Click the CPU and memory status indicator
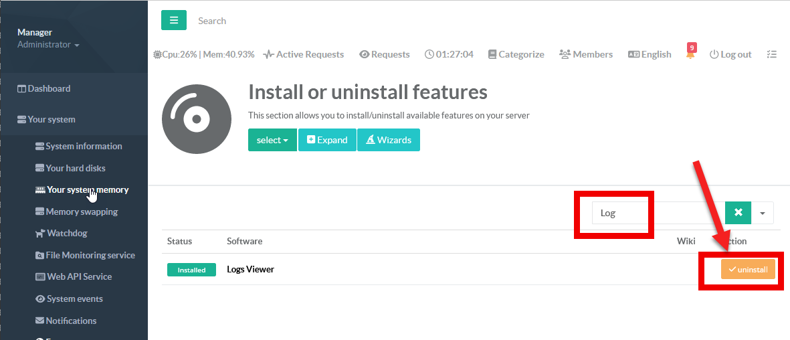The width and height of the screenshot is (790, 340). [x=203, y=54]
